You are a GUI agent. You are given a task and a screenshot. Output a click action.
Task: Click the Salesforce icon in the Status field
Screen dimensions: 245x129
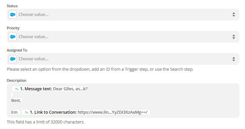[x=12, y=15]
